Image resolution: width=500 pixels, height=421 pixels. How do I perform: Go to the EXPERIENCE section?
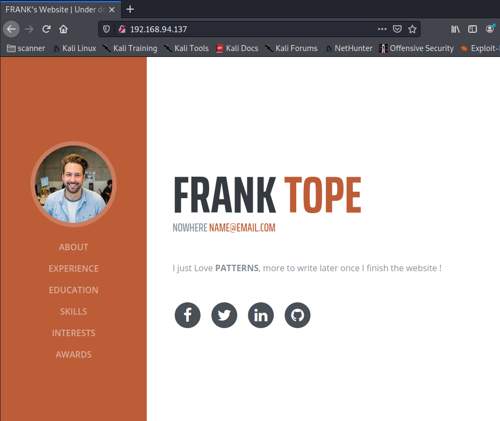(74, 269)
